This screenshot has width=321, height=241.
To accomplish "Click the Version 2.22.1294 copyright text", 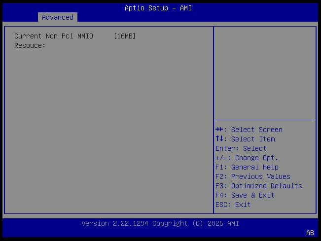I will pos(160,223).
